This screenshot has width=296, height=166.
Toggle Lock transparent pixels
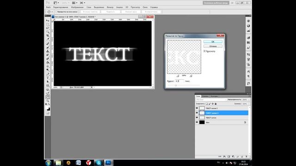point(207,104)
